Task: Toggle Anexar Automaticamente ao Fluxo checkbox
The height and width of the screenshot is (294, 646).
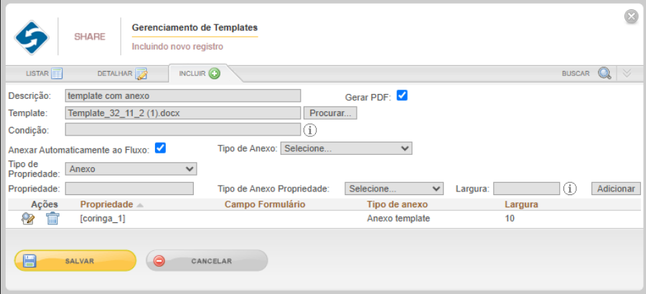Action: 160,148
